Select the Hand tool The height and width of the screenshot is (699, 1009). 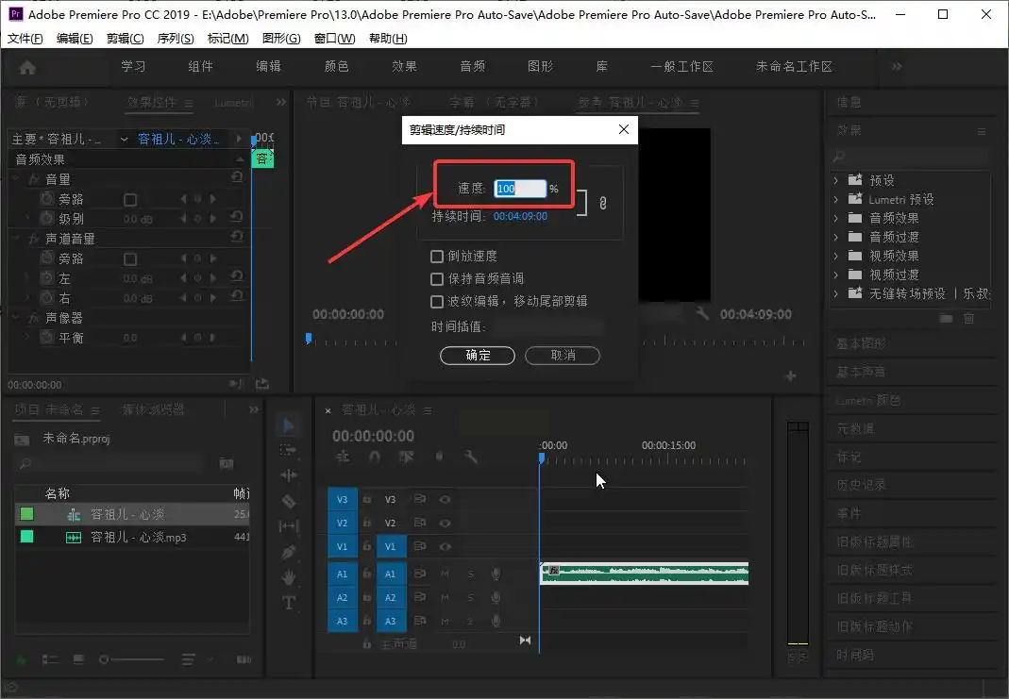click(x=289, y=576)
